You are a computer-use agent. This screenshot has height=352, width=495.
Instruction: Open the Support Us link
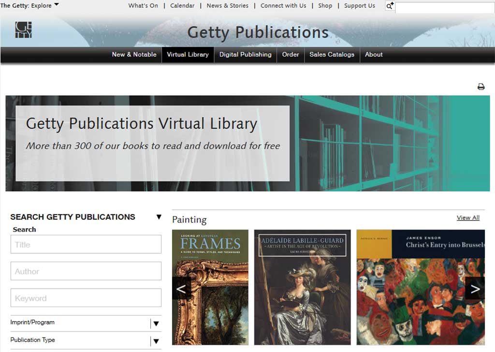pos(359,5)
